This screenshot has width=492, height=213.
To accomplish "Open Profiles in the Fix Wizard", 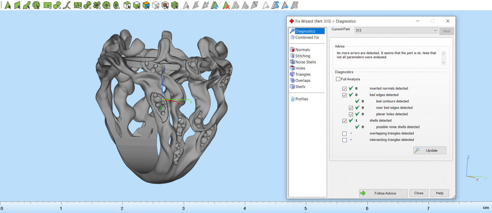I will [301, 99].
